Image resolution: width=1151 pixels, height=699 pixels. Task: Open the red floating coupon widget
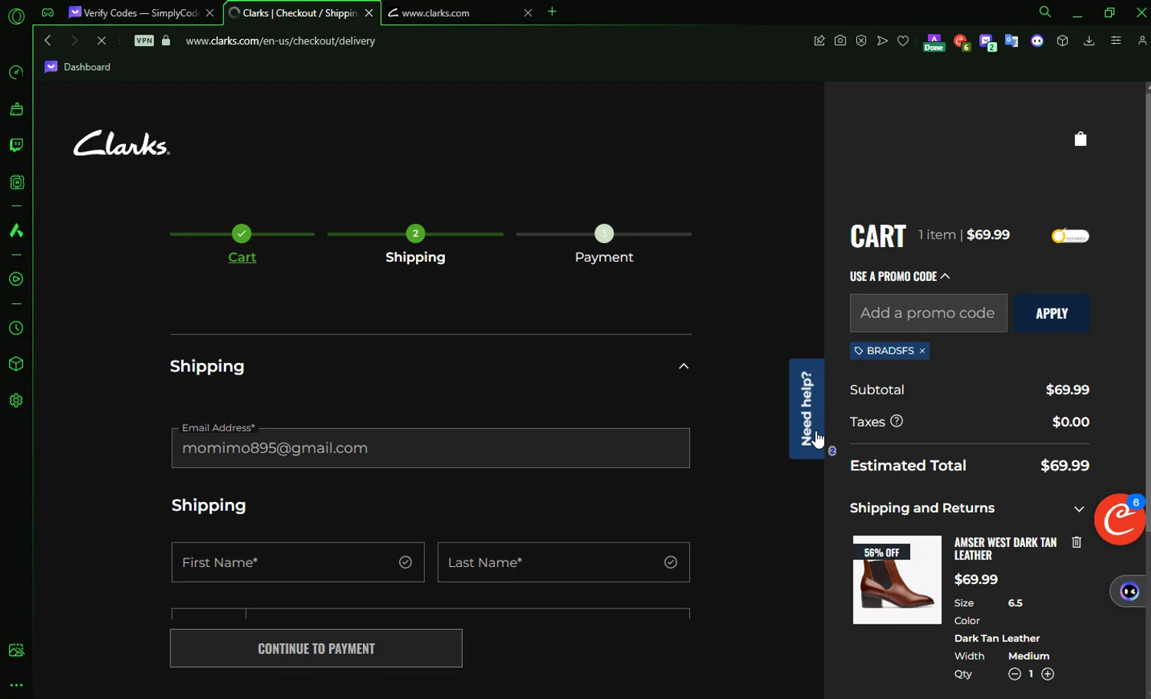tap(1120, 519)
